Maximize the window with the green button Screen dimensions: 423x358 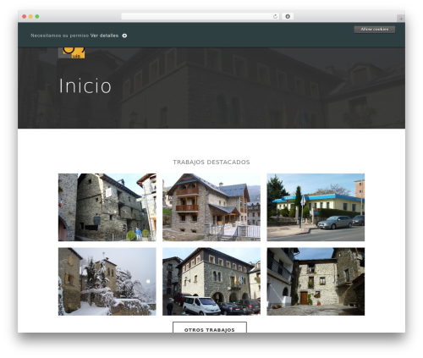coord(37,16)
